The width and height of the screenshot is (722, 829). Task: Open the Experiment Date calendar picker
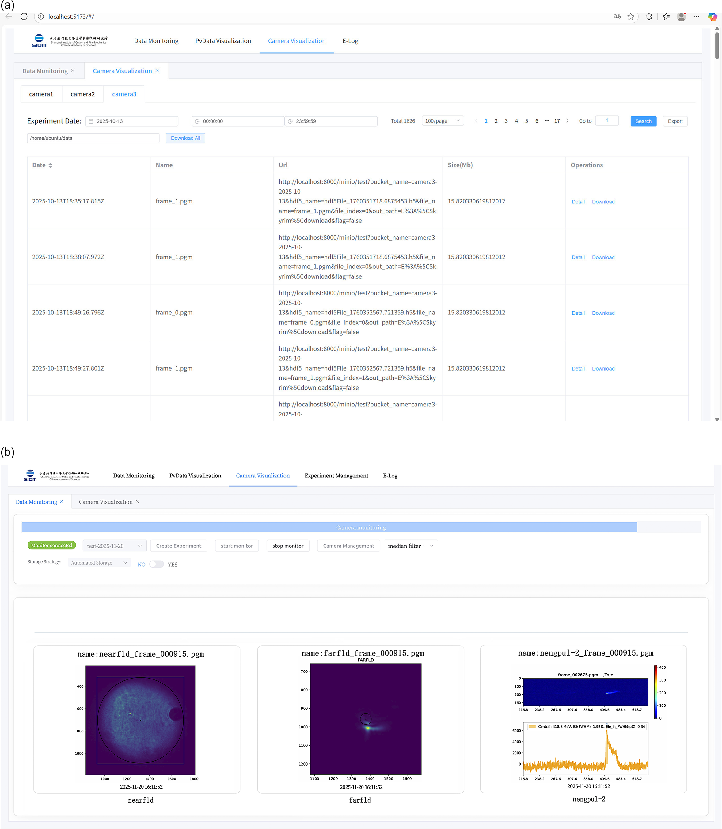point(132,121)
